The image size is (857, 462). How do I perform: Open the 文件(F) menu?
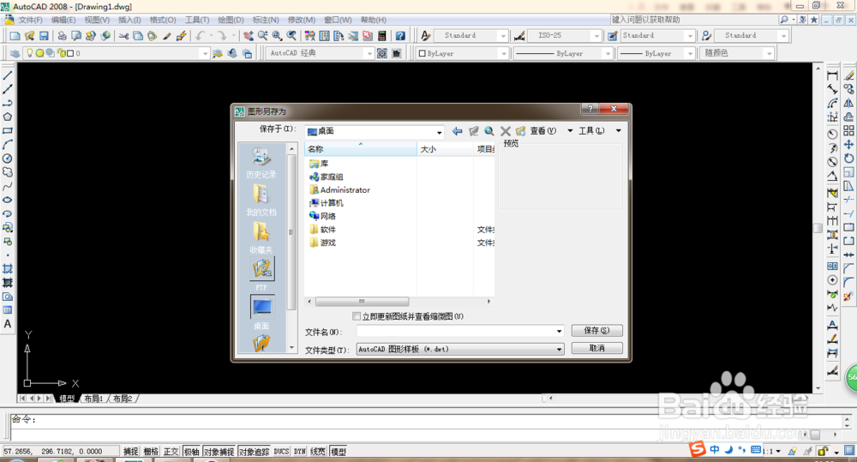[30, 20]
